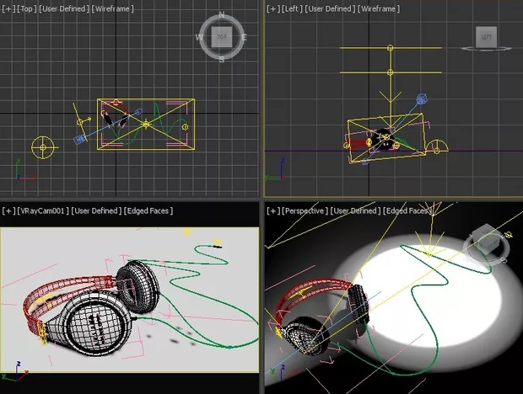523x394 pixels.
Task: Select the yellow dome light in Left viewport
Action: pyautogui.click(x=437, y=147)
